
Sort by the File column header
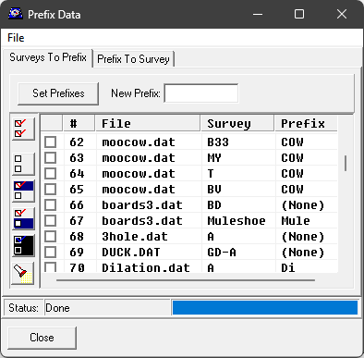[148, 124]
